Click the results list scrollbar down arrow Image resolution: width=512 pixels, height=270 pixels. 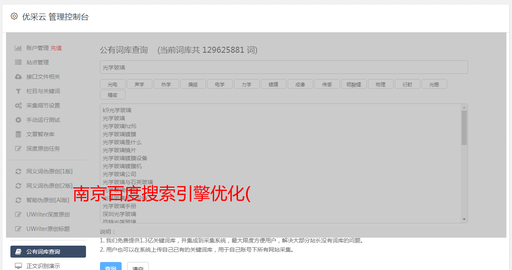(x=464, y=219)
